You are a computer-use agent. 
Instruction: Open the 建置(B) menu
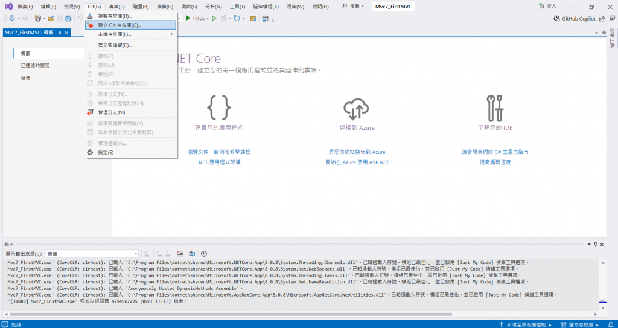coord(141,7)
